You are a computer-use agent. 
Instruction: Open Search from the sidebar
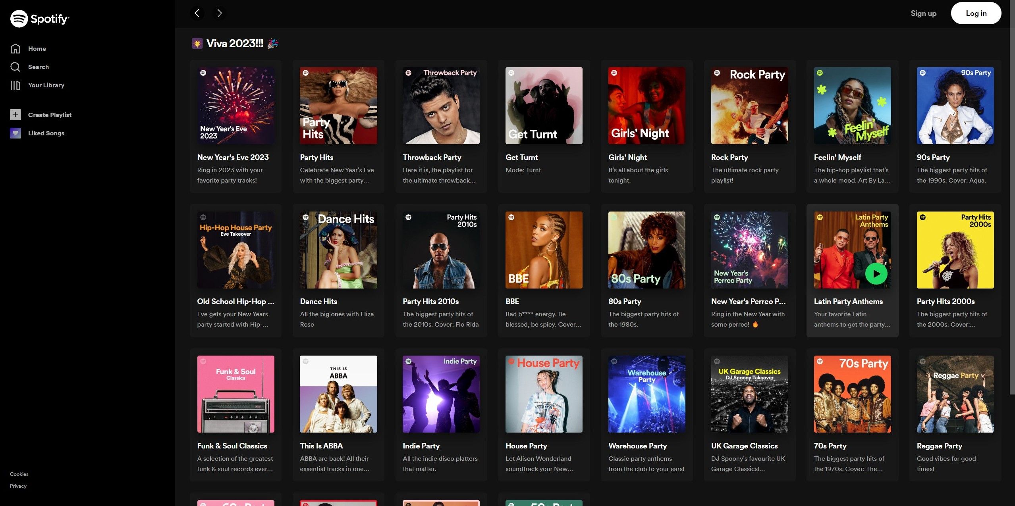tap(38, 67)
